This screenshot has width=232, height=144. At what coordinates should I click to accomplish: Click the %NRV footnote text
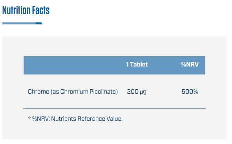[x=75, y=119]
